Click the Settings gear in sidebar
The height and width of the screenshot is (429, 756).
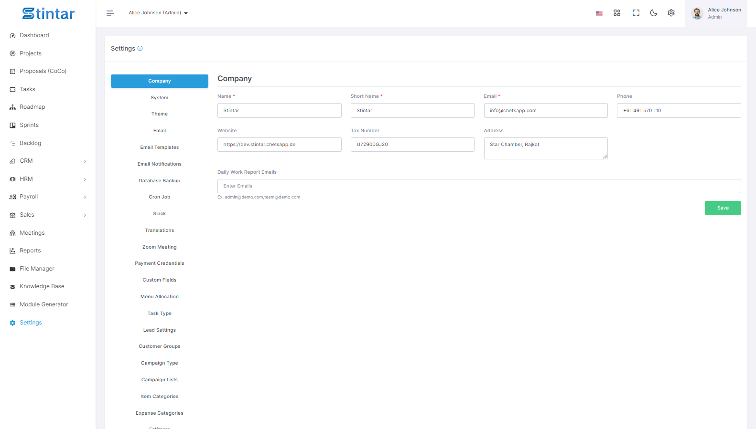coord(12,323)
